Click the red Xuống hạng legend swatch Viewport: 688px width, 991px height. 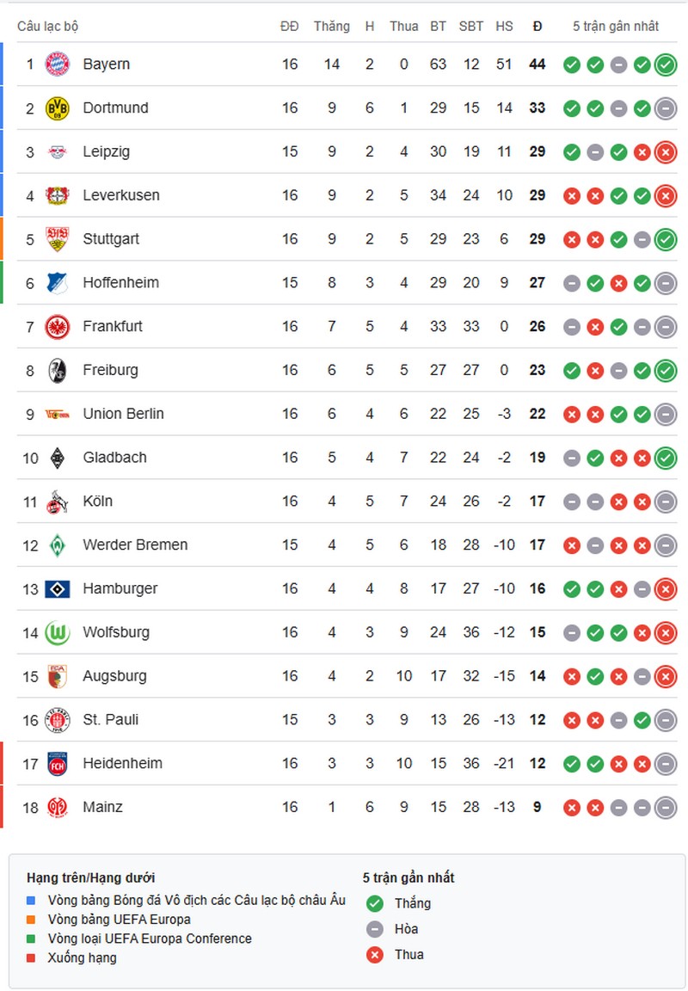pyautogui.click(x=32, y=958)
